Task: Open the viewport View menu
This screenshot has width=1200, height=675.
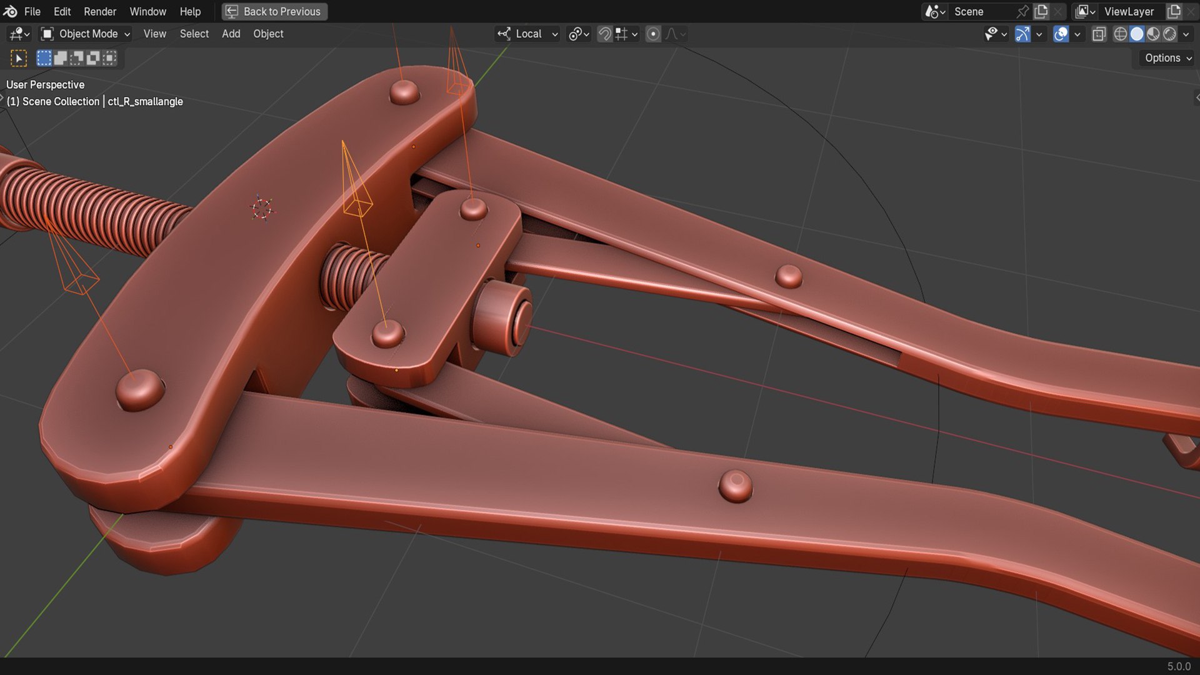Action: coord(154,34)
